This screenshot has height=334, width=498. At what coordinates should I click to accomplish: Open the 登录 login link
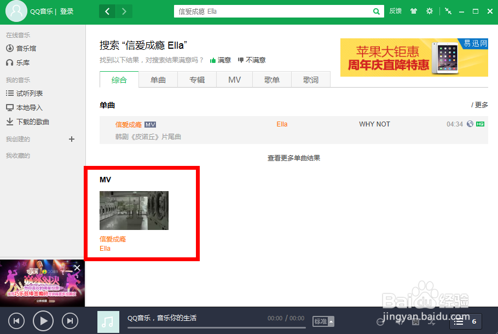67,11
